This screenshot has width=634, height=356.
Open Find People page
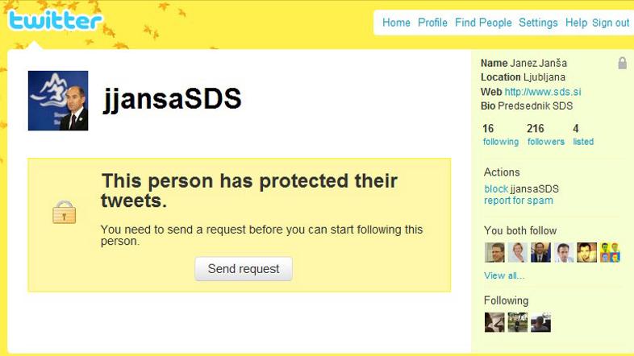point(483,23)
